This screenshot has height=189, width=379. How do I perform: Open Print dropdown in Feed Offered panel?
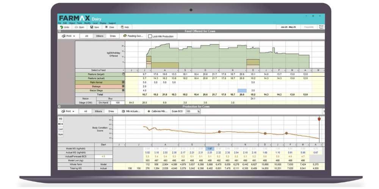point(68,36)
